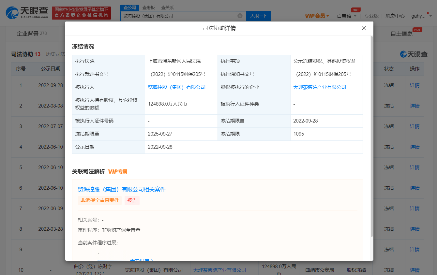Open 详情 for row 8 dated 2022-03-28

415,229
